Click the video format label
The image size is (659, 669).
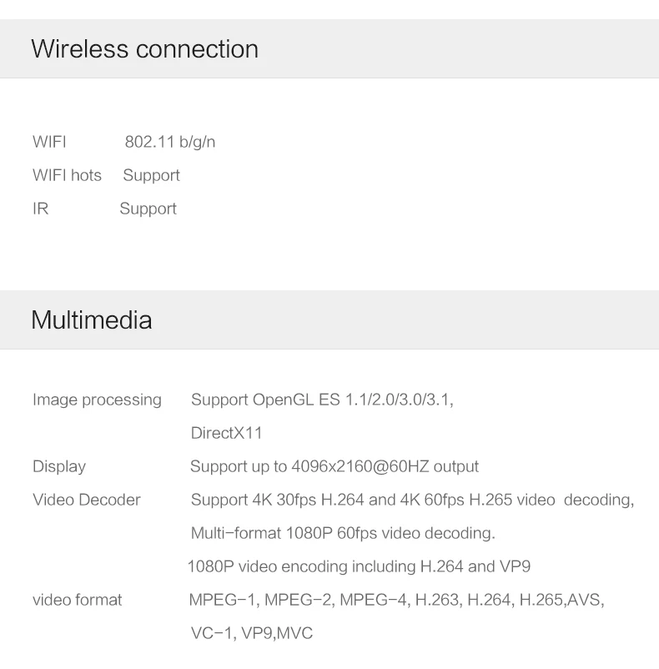point(78,600)
